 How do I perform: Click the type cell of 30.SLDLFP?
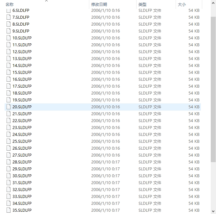click(150, 176)
